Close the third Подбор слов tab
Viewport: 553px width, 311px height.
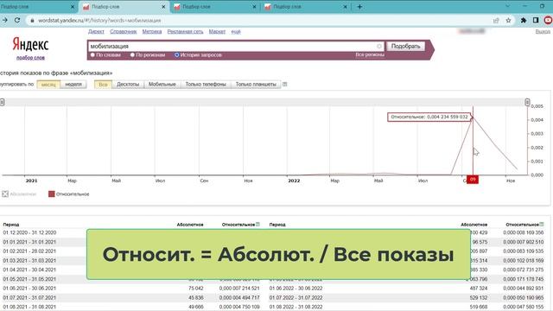coord(254,7)
